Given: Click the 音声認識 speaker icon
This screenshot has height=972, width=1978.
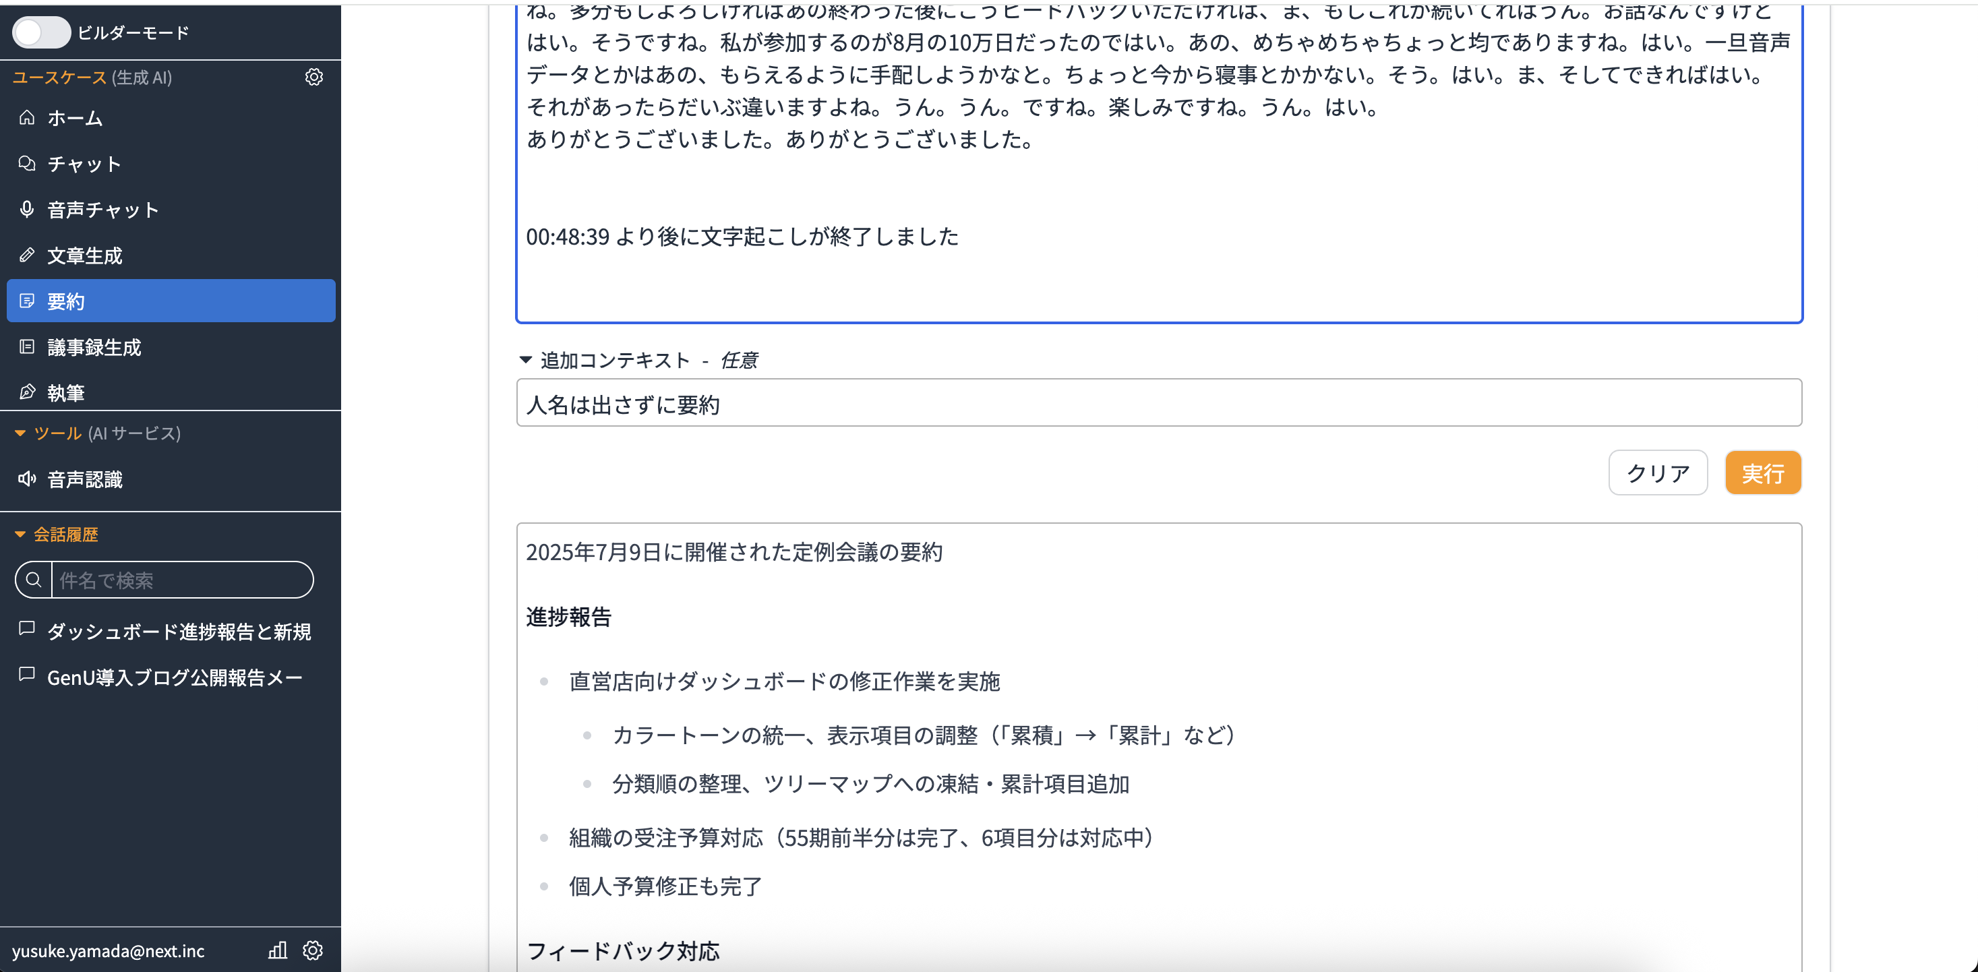Looking at the screenshot, I should pyautogui.click(x=27, y=479).
